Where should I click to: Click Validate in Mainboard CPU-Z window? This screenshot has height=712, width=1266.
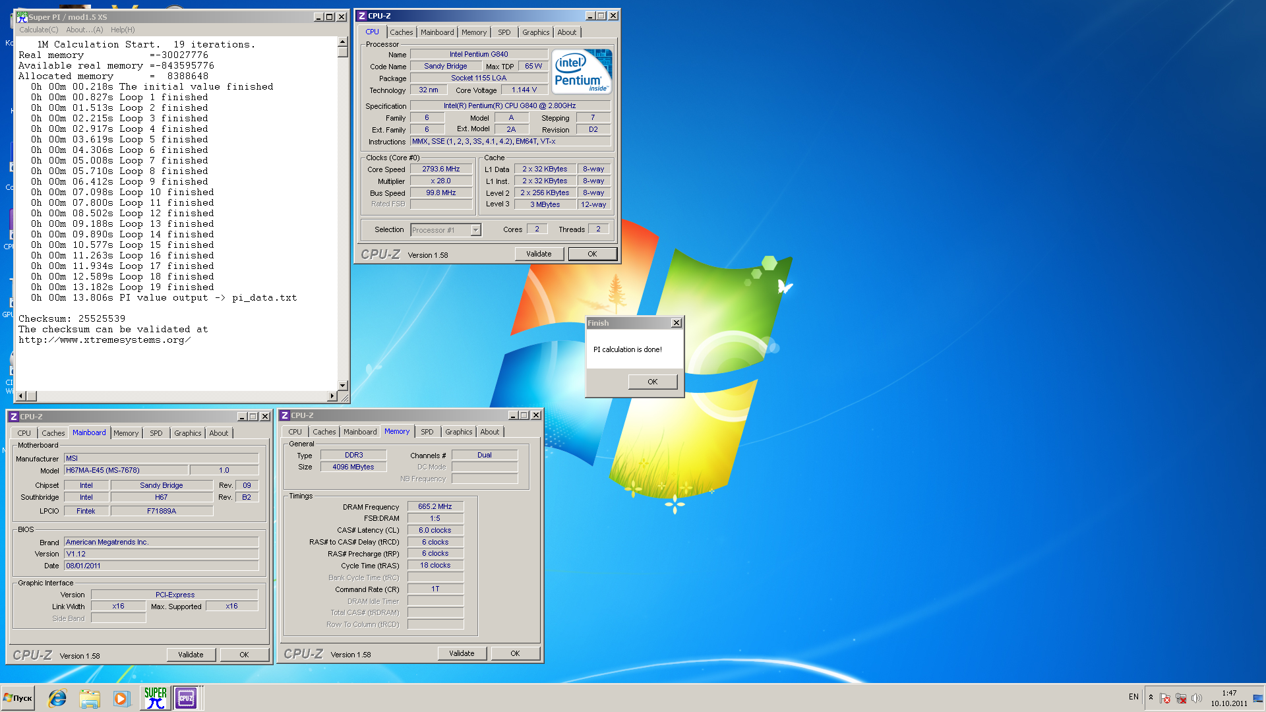point(191,655)
